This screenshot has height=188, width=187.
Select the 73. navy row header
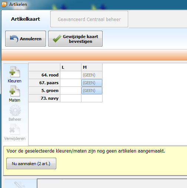(44, 98)
